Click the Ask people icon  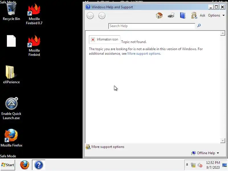pyautogui.click(x=194, y=15)
